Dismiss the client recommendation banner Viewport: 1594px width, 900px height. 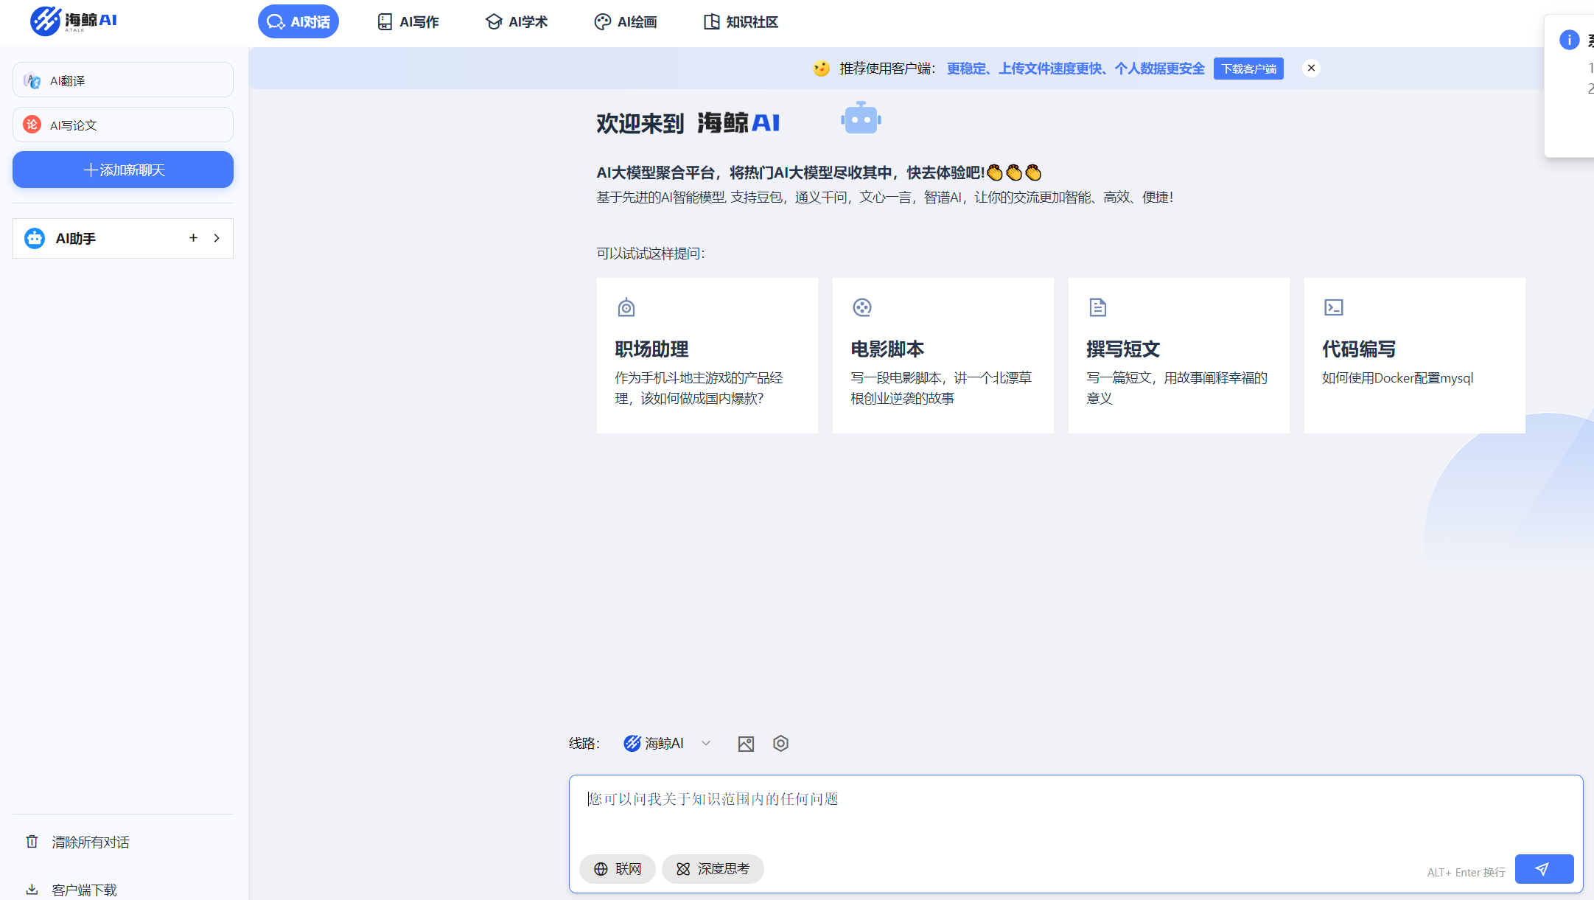click(x=1311, y=68)
